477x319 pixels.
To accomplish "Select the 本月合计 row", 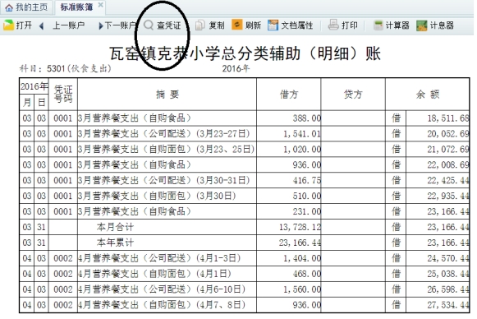I will (x=245, y=227).
